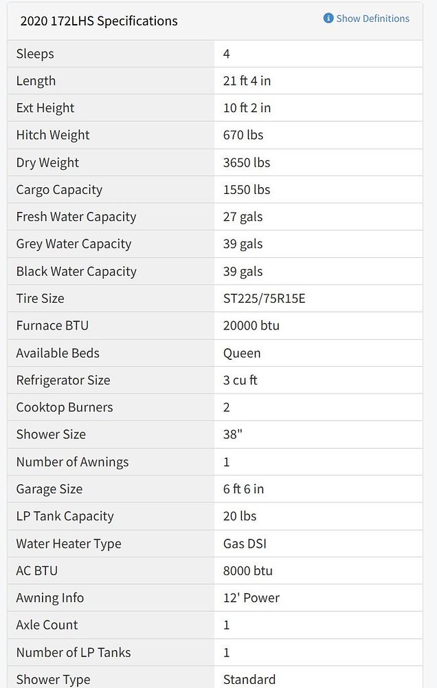437x688 pixels.
Task: Select the tire size ST225/75R15E text
Action: pos(265,299)
